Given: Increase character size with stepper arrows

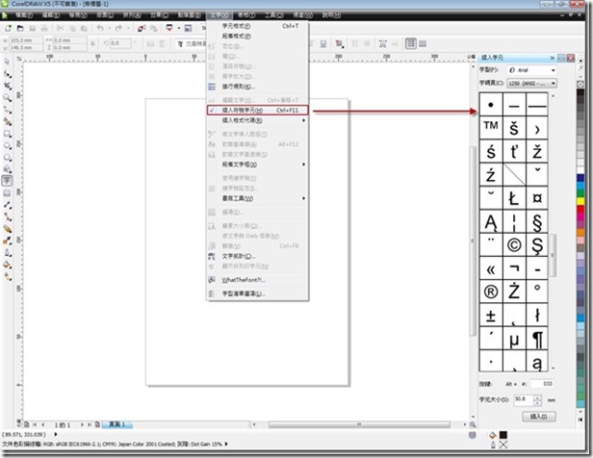Looking at the screenshot, I should (x=538, y=397).
